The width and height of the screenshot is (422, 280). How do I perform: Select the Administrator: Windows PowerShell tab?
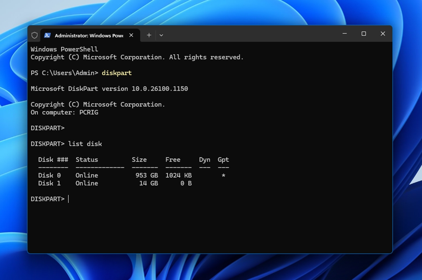point(90,35)
